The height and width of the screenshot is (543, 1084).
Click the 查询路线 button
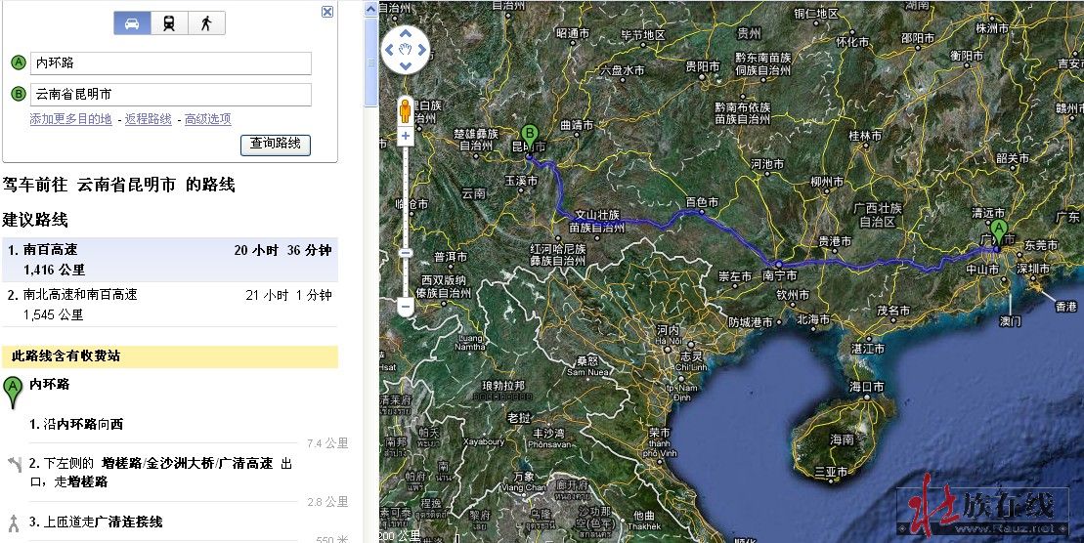point(275,144)
